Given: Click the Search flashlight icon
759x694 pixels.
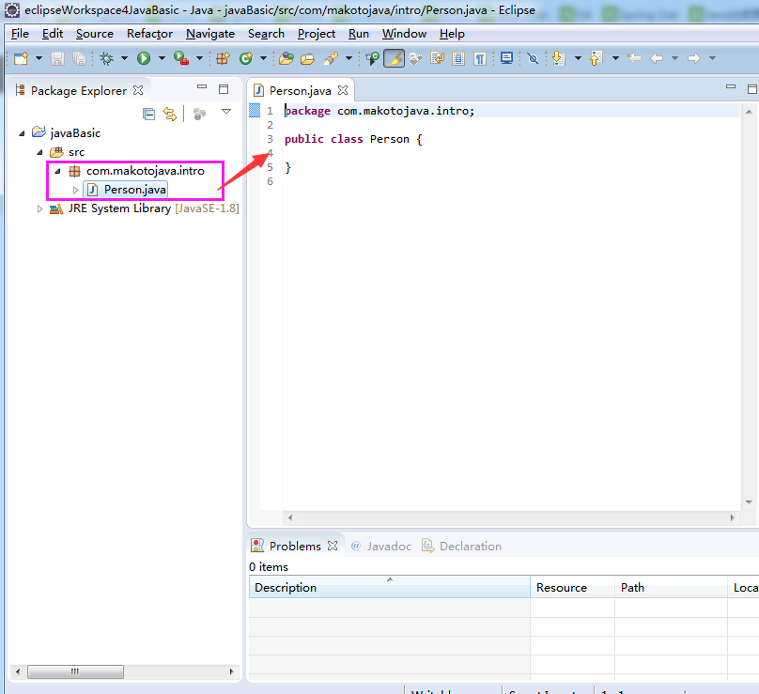Looking at the screenshot, I should (331, 58).
